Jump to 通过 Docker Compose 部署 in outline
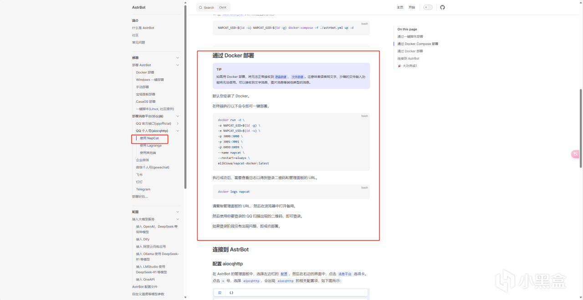This screenshot has height=300, width=583. click(x=418, y=44)
